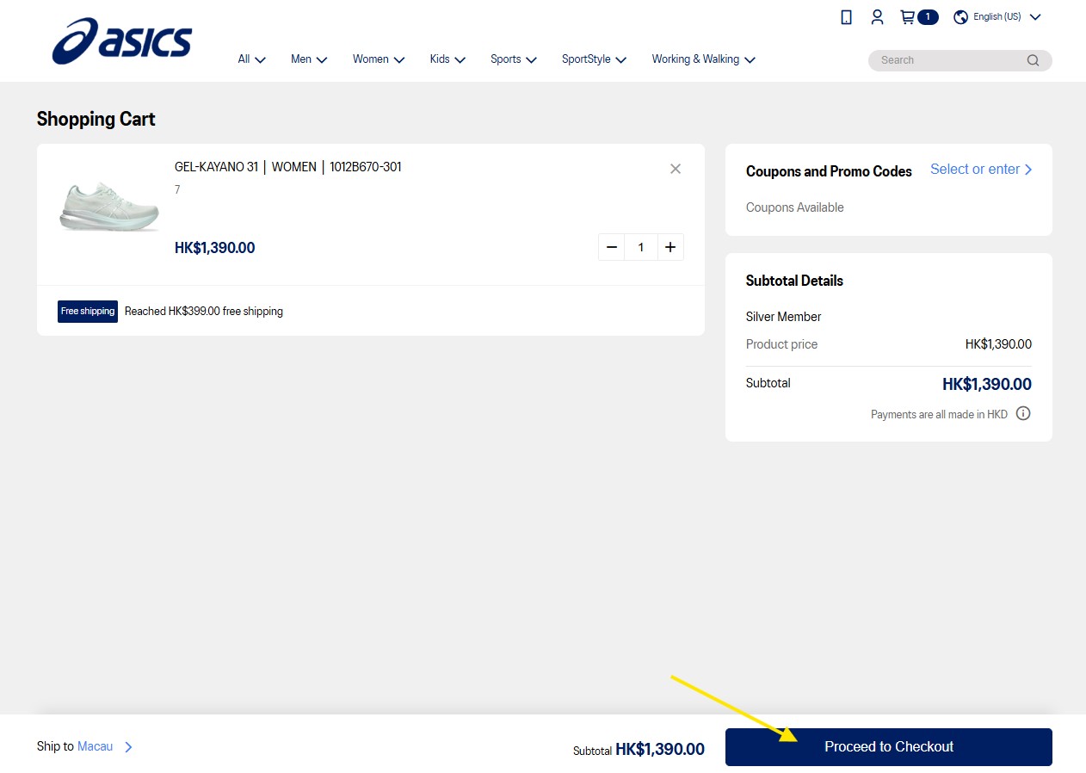Expand the Men category menu
1086x773 pixels.
[x=309, y=59]
